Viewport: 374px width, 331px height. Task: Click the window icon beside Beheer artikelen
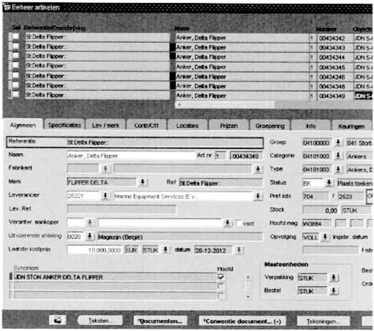7,7
